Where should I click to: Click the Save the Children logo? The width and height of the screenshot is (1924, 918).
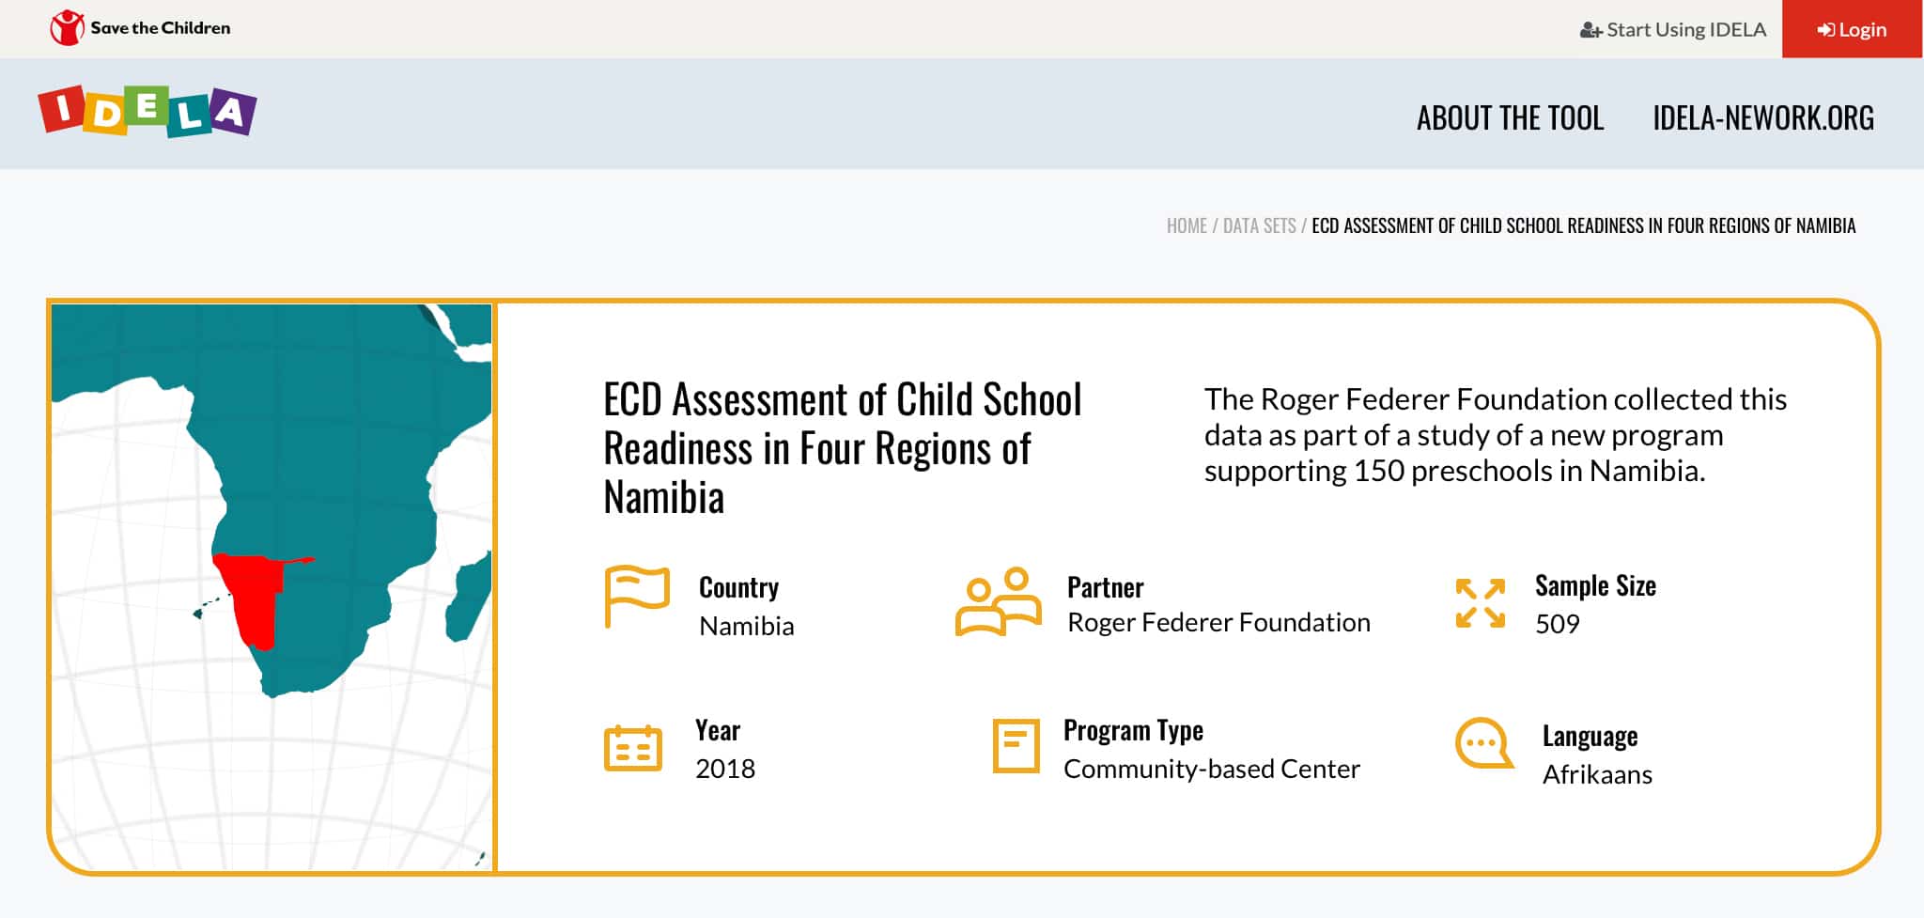click(140, 28)
